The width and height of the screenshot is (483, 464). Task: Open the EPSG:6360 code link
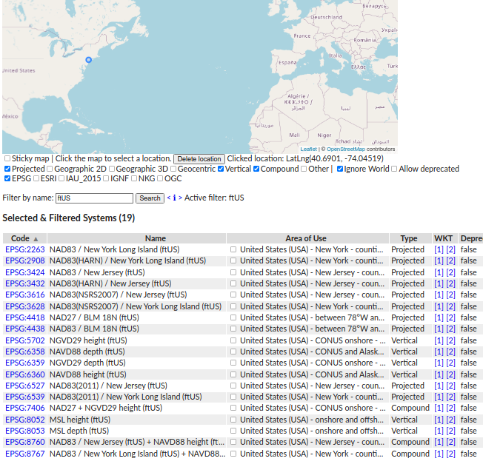(x=25, y=374)
